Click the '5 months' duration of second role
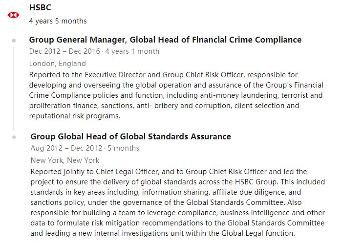 pos(124,148)
